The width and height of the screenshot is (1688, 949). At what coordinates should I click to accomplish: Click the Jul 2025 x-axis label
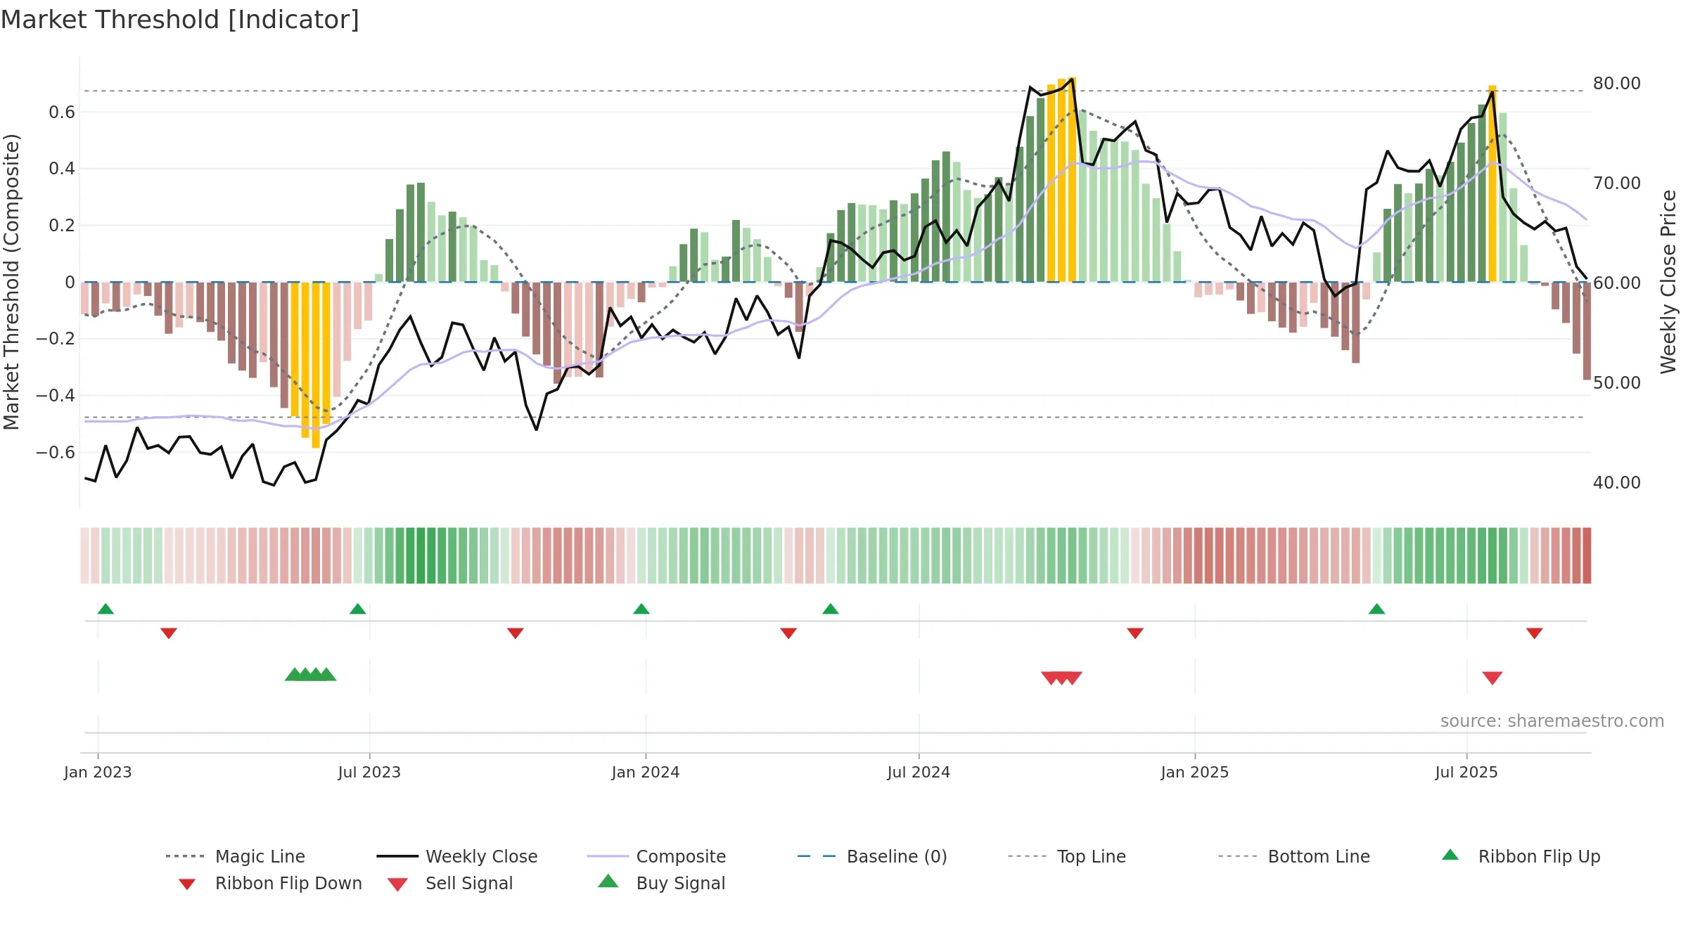[1466, 772]
